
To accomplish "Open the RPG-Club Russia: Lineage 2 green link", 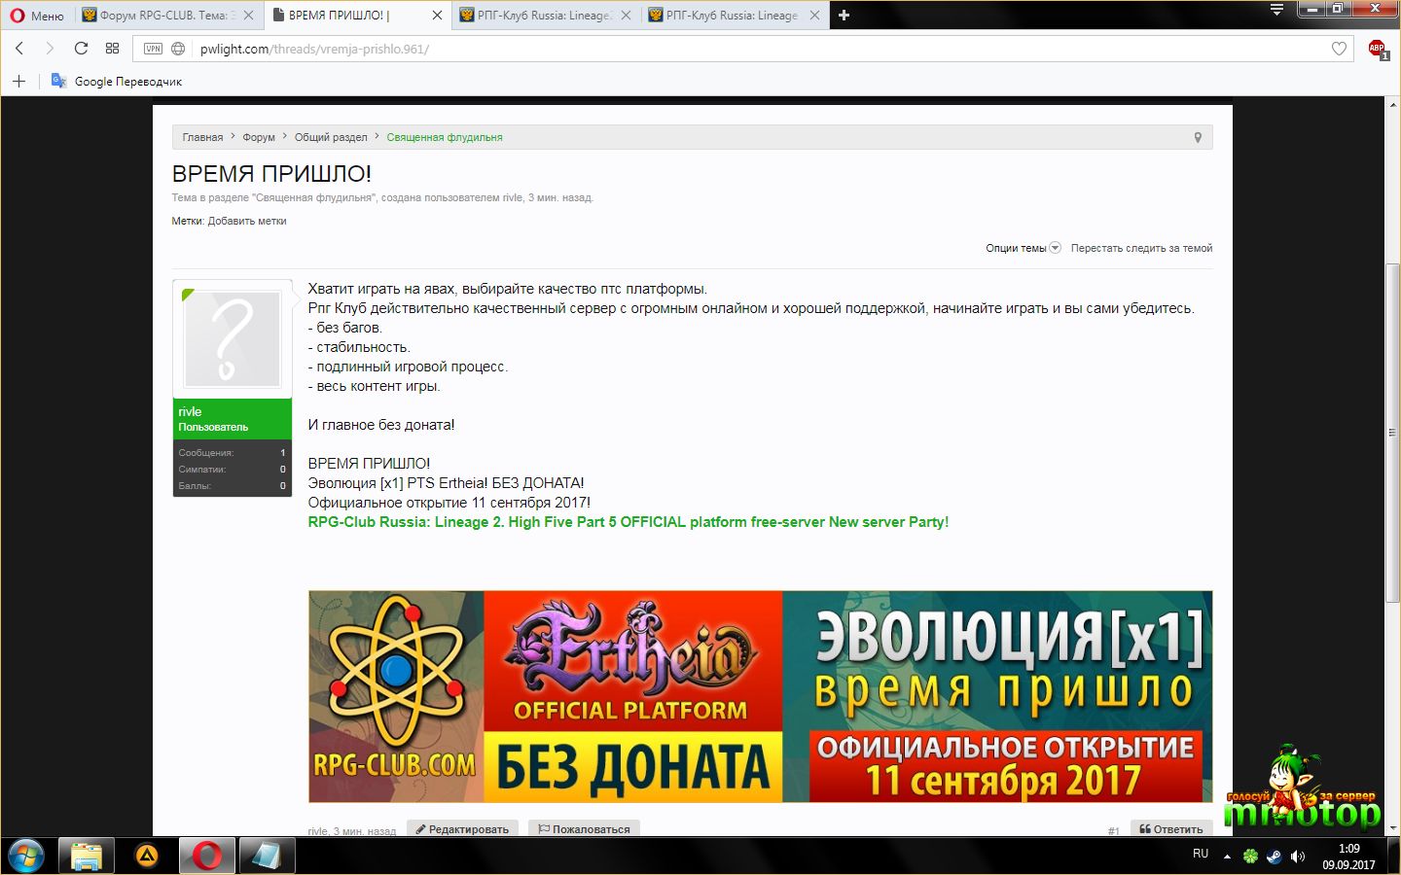I will coord(629,522).
